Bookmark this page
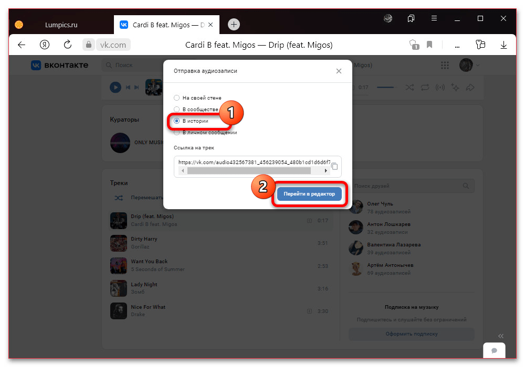Screen dimensions: 525x367 pos(429,45)
